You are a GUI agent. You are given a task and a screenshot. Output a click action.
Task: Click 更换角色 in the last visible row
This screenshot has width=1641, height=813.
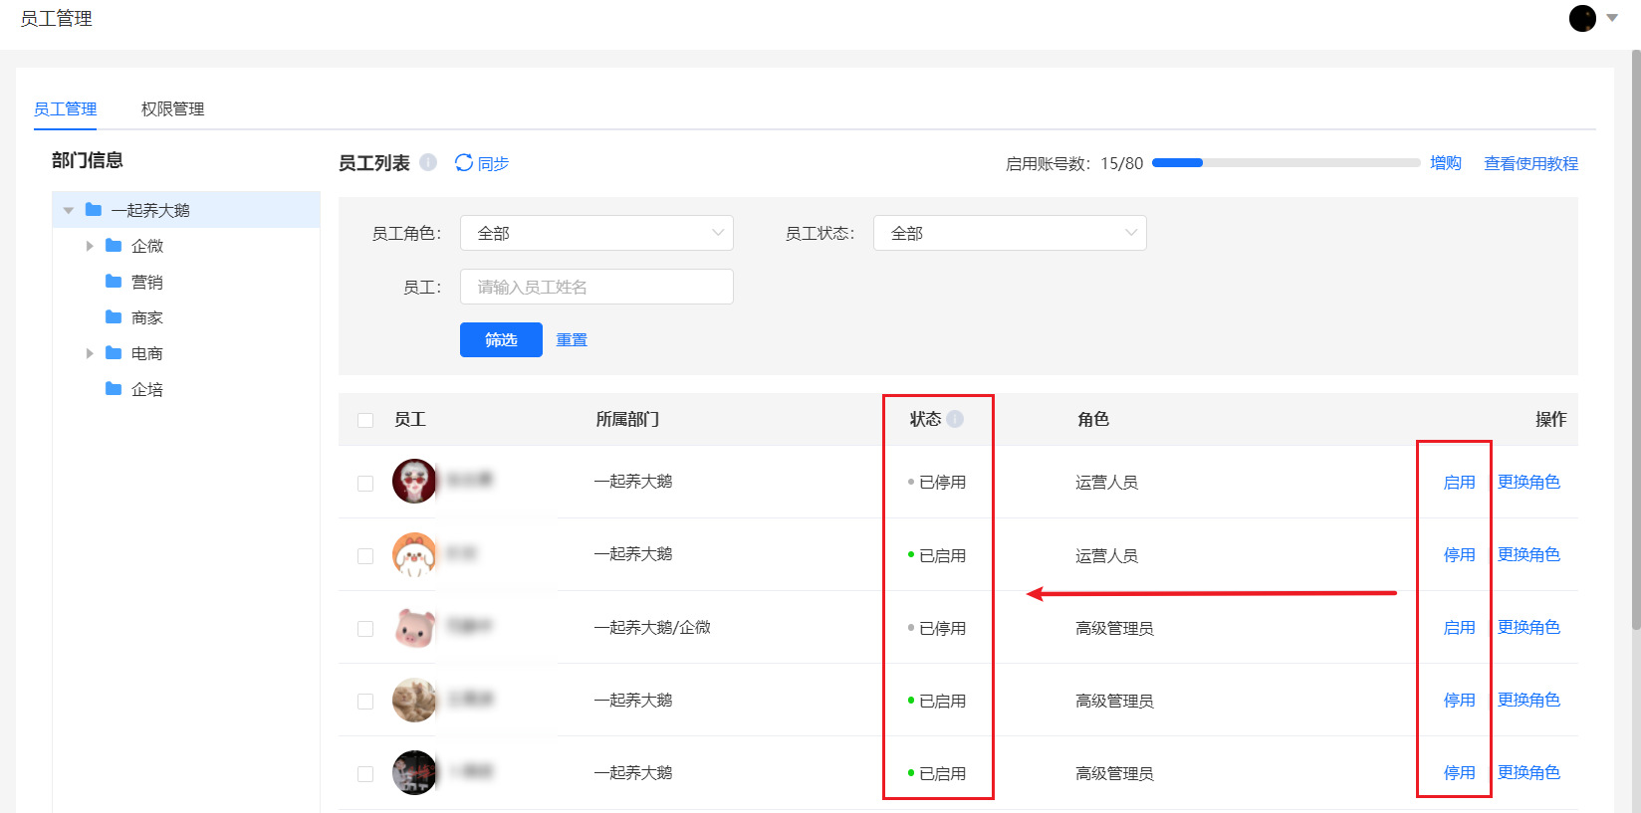pyautogui.click(x=1528, y=772)
